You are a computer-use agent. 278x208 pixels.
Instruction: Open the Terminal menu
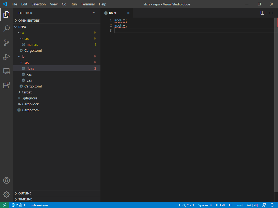[87, 4]
